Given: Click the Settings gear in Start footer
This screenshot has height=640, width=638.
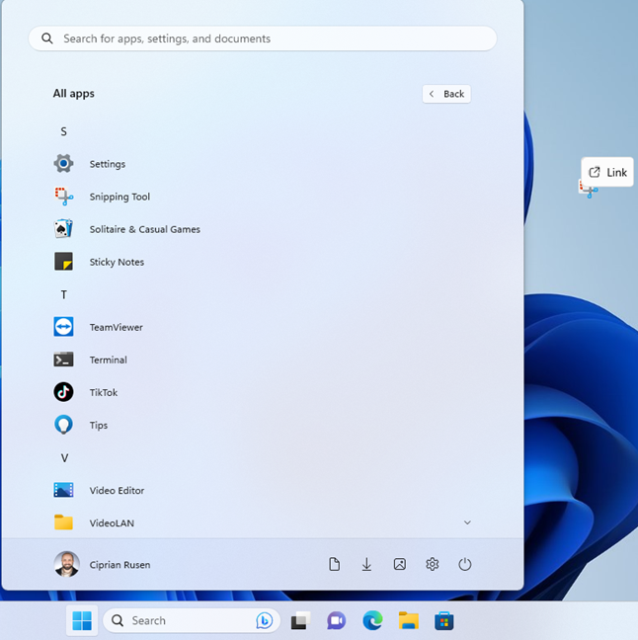Looking at the screenshot, I should click(433, 565).
